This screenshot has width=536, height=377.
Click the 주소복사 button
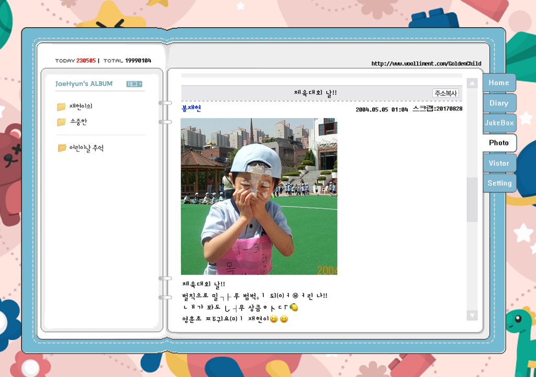445,93
